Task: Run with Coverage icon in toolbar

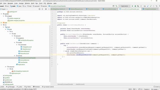Action: coord(138,6)
